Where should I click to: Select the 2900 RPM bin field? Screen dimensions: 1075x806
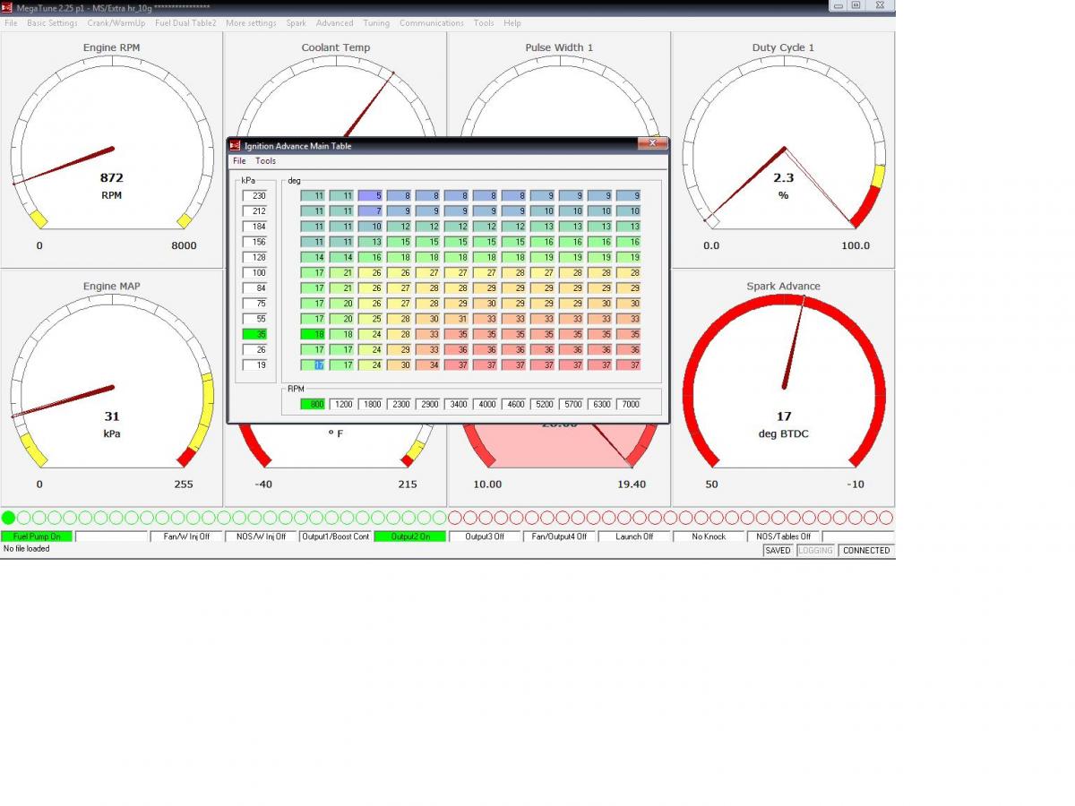click(x=427, y=404)
